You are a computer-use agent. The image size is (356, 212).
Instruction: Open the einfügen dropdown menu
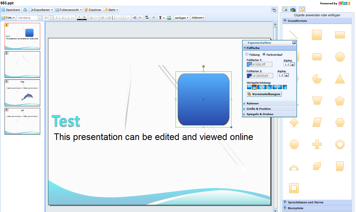pos(182,18)
